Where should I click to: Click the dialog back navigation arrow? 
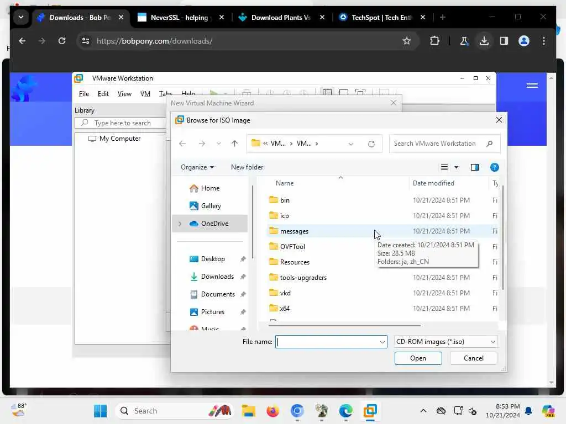182,144
